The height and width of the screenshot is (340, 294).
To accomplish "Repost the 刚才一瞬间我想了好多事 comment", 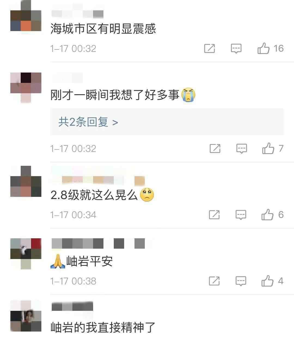I will tap(215, 149).
